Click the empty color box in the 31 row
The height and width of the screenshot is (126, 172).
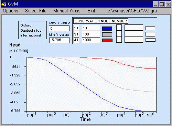[x=150, y=34]
